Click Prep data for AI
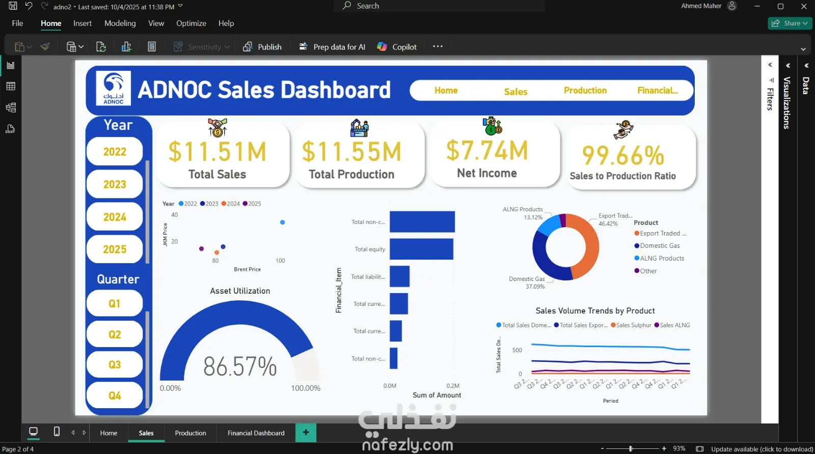The image size is (815, 454). pyautogui.click(x=332, y=47)
